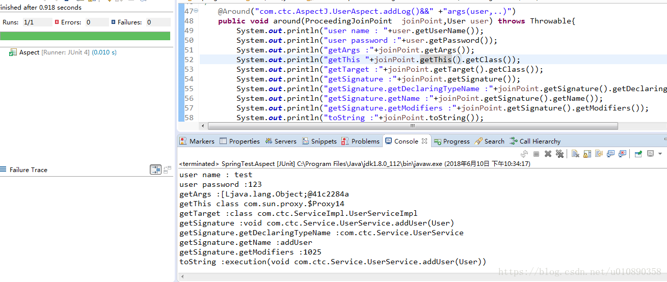
Task: Open the Search tab
Action: tap(490, 141)
